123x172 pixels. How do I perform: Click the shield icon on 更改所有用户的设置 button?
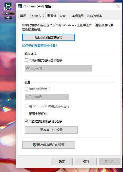[x=34, y=145]
